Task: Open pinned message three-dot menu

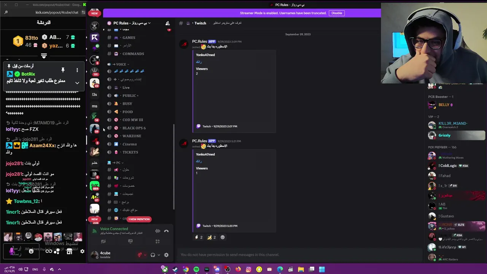Action: (77, 70)
